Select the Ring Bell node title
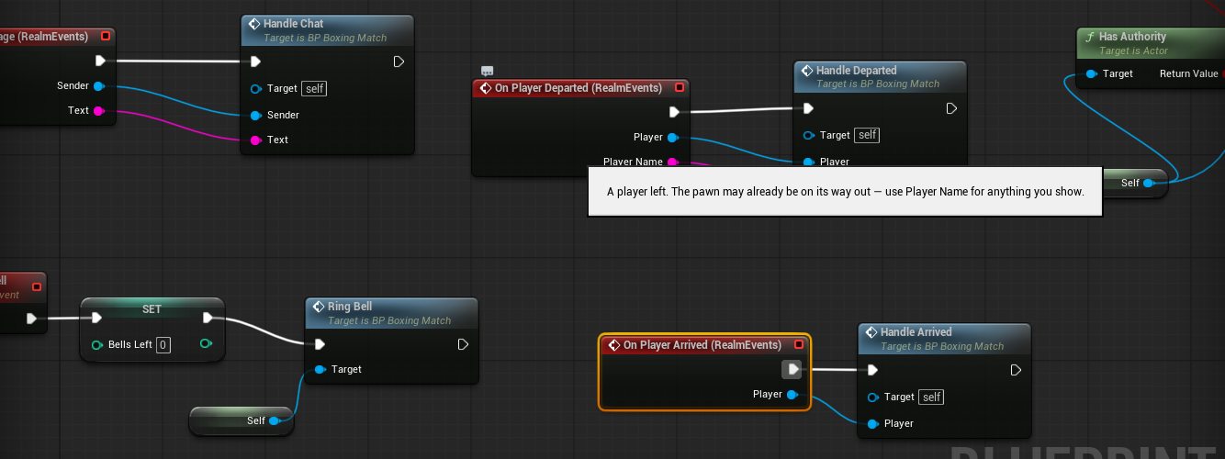 coord(350,307)
